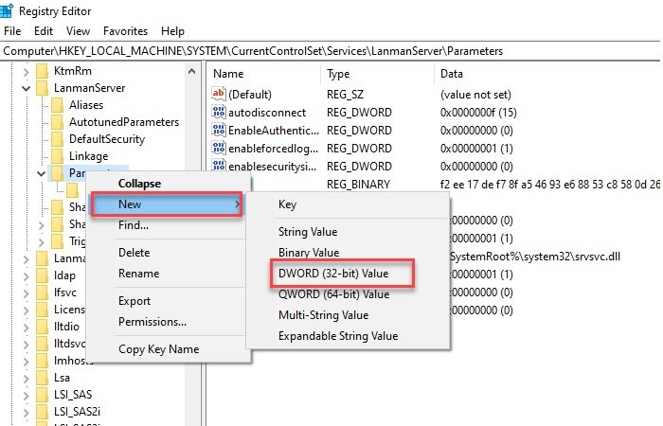
Task: Click the registry path address bar
Action: coord(331,50)
